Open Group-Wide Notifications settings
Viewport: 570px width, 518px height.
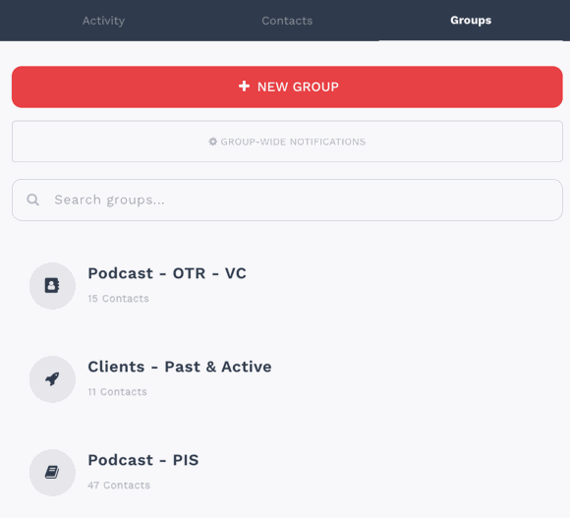287,142
